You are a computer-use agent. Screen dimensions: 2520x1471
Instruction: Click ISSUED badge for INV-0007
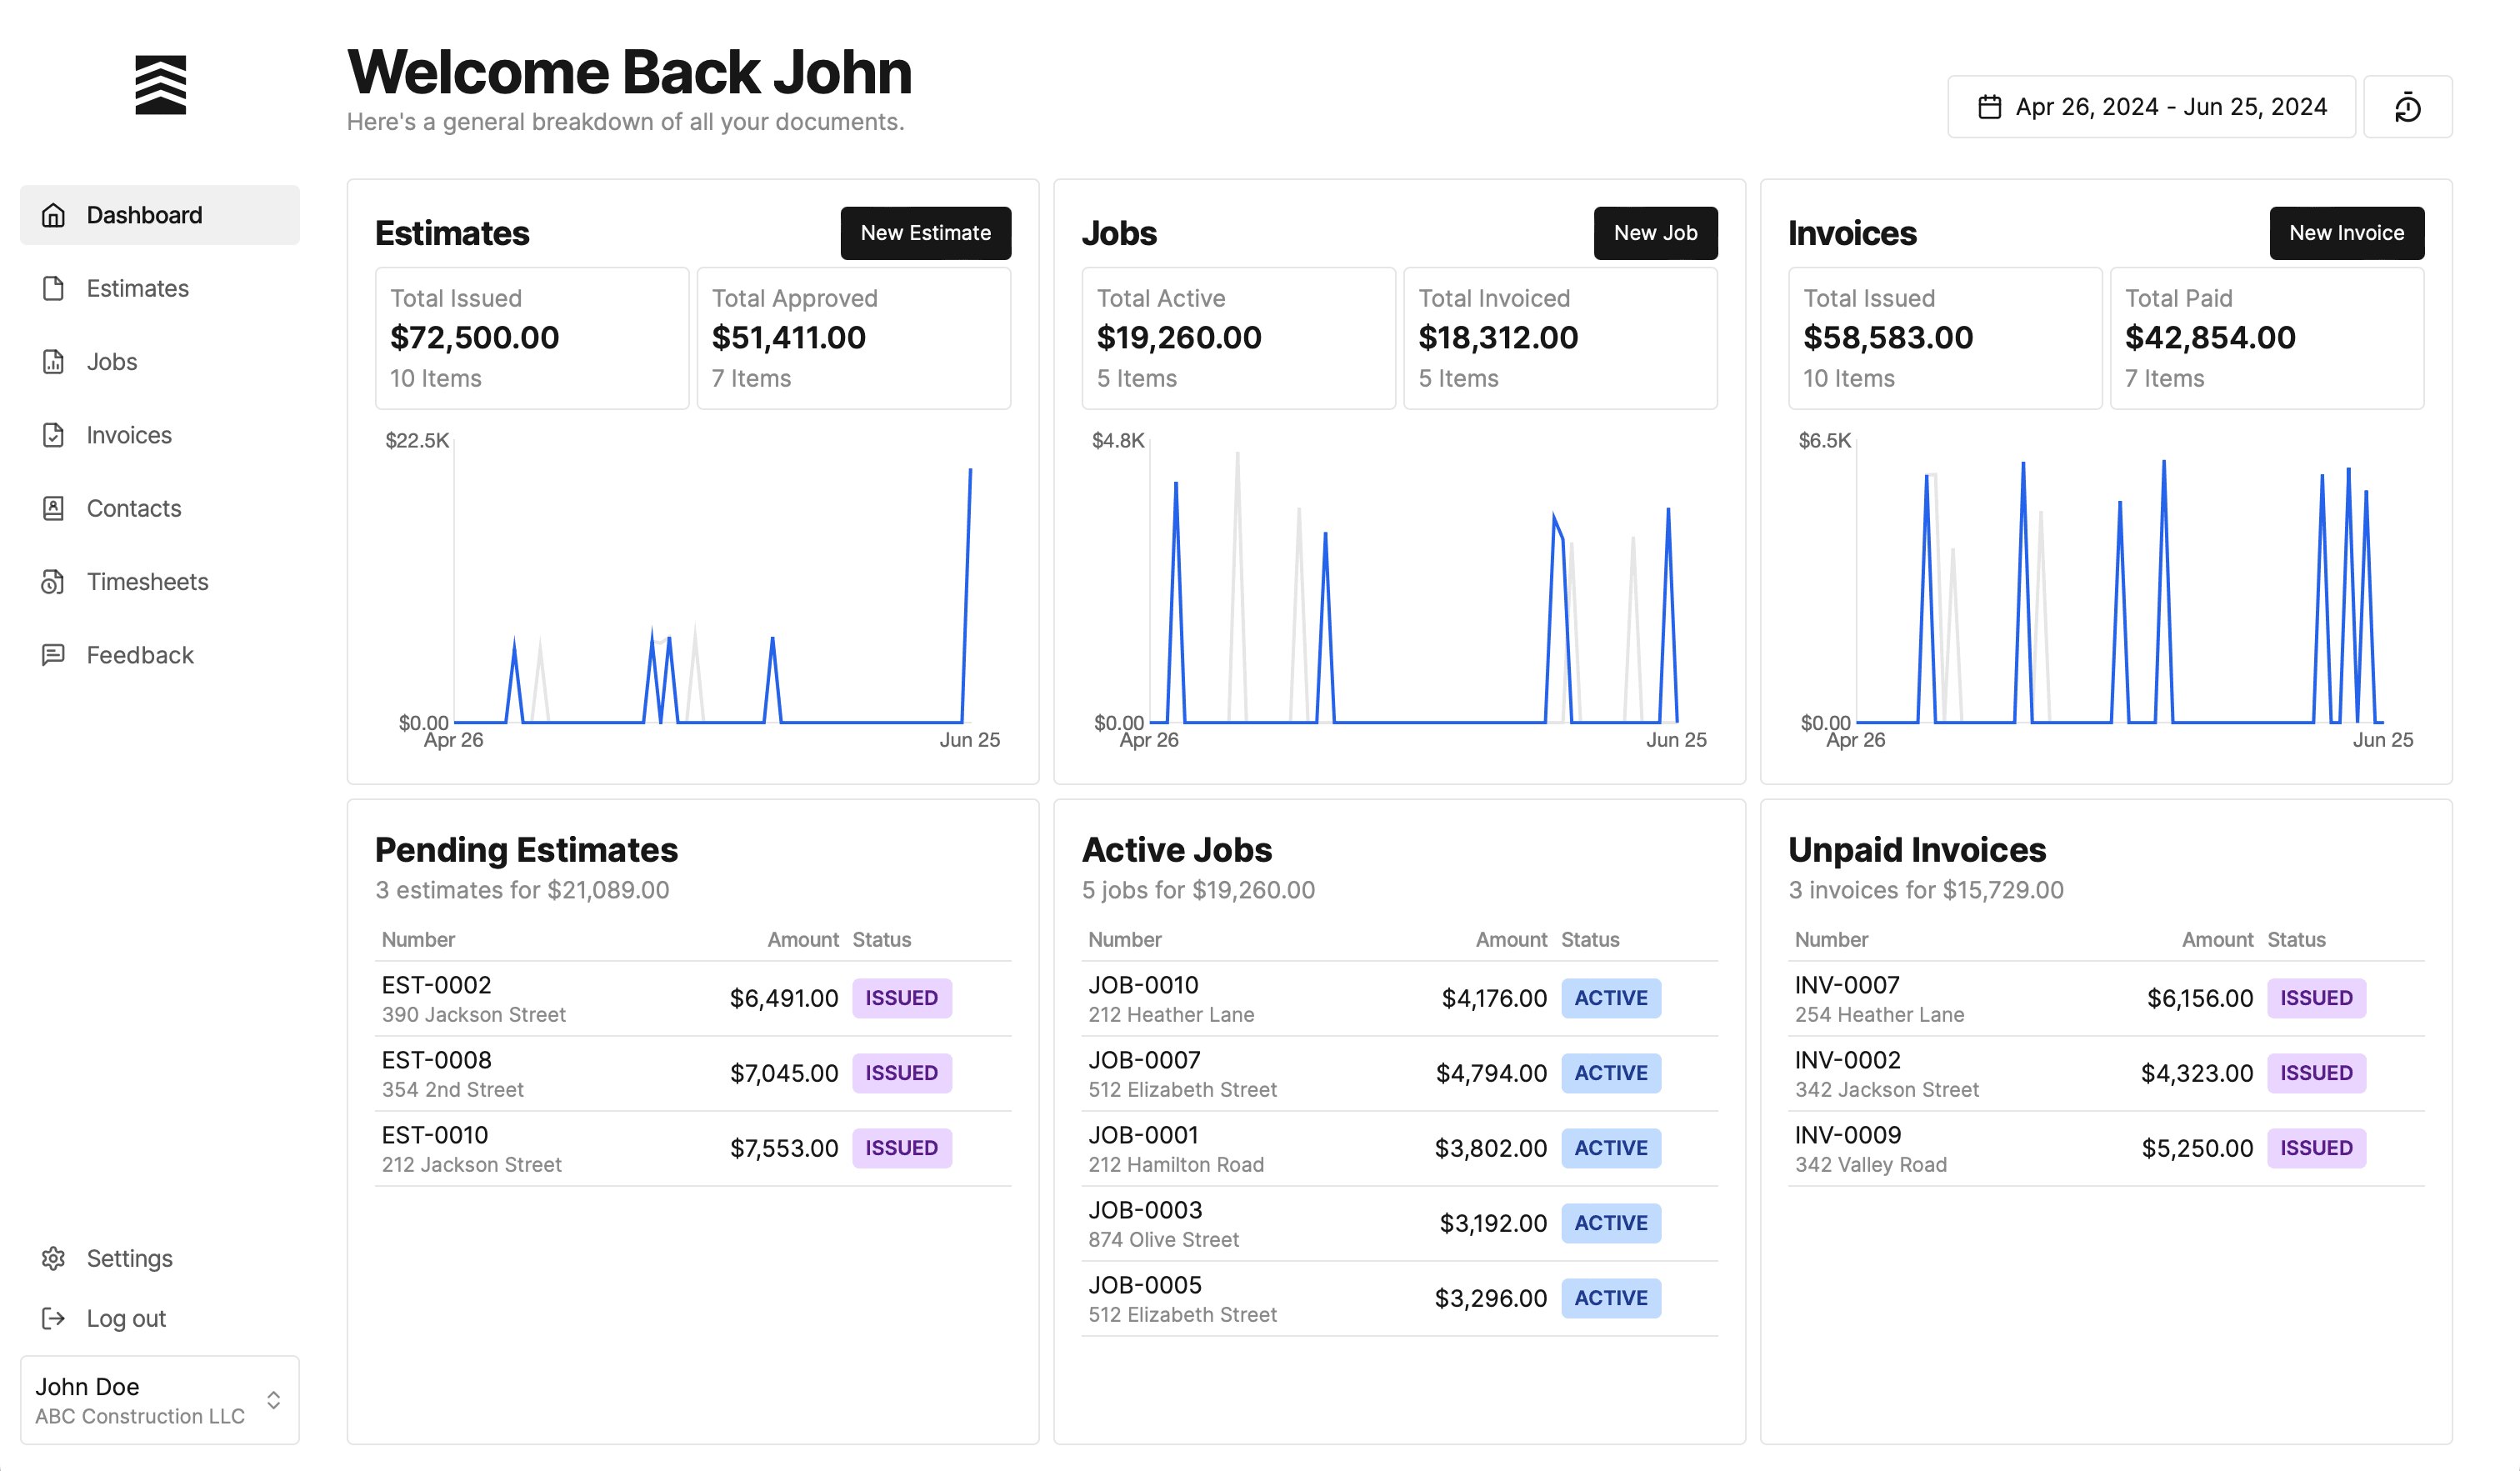tap(2316, 998)
